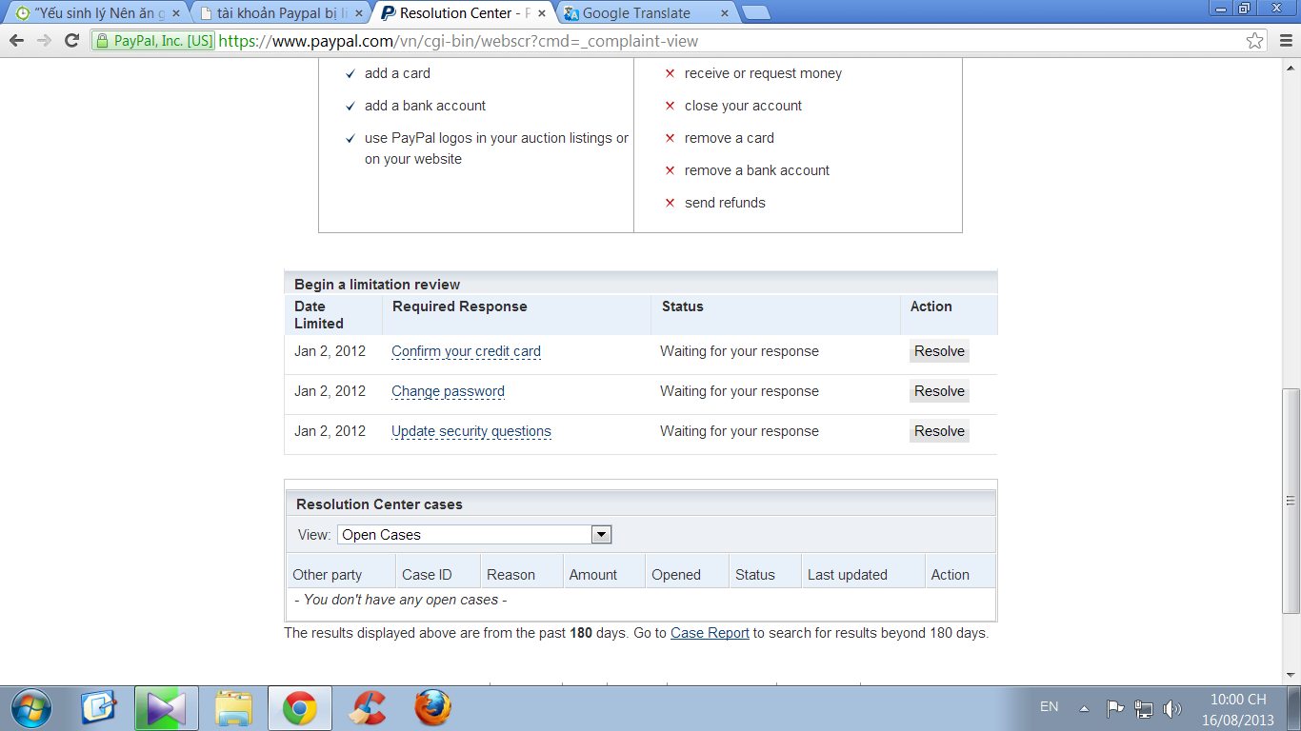The width and height of the screenshot is (1301, 731).
Task: Open the Change password link
Action: point(448,391)
